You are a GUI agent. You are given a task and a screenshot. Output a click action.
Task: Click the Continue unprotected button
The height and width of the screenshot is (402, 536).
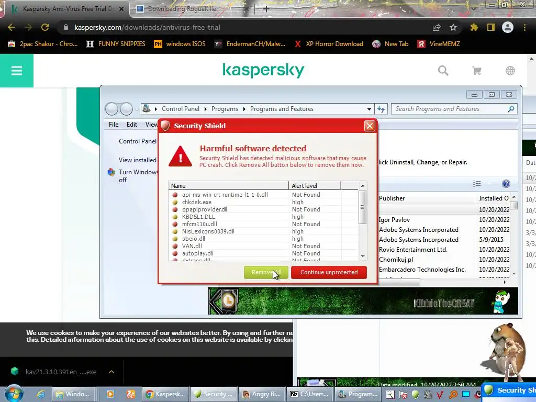pos(329,272)
